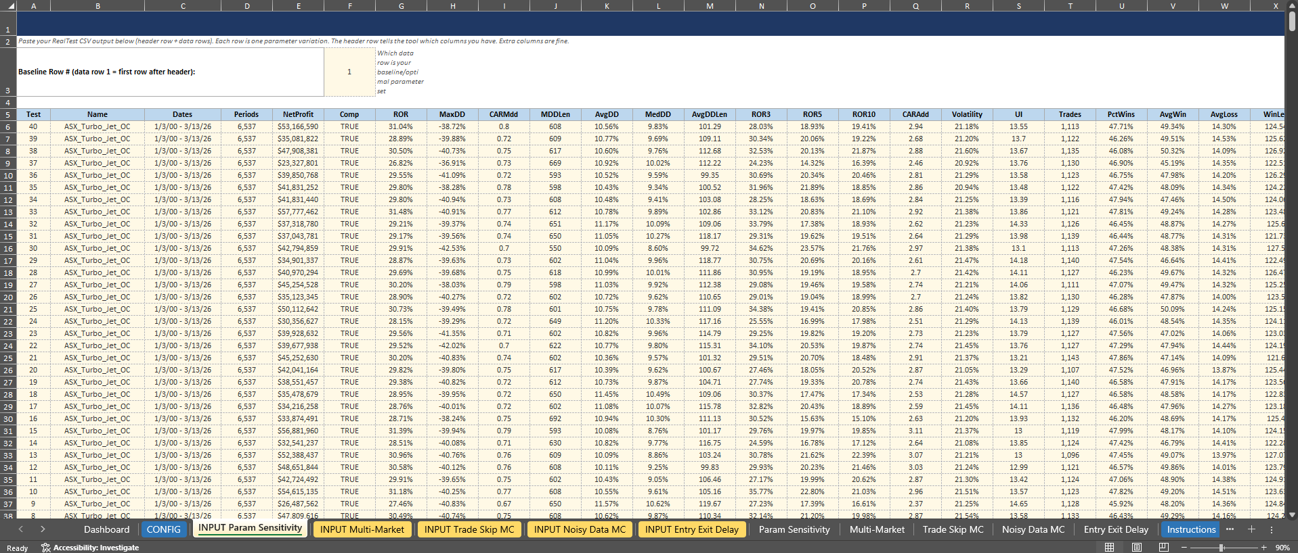This screenshot has height=553, width=1298.
Task: Click the 90% zoom level
Action: click(x=1282, y=548)
